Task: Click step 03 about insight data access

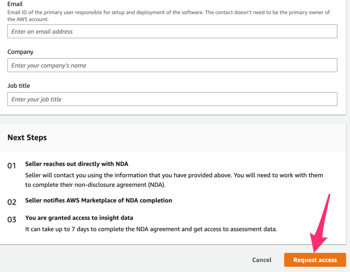Action: click(79, 218)
